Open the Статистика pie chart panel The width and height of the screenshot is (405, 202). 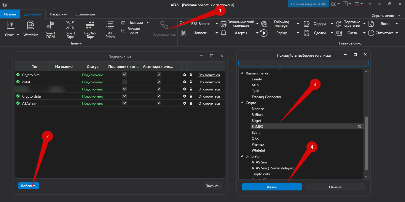pos(371,33)
